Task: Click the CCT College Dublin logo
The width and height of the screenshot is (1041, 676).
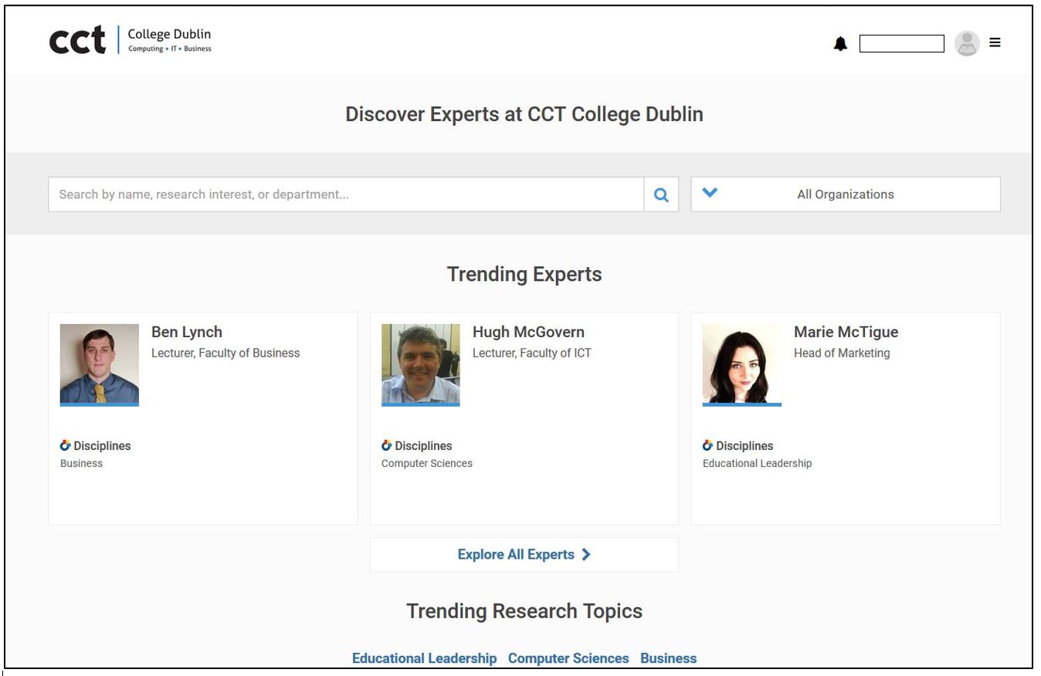Action: [130, 40]
